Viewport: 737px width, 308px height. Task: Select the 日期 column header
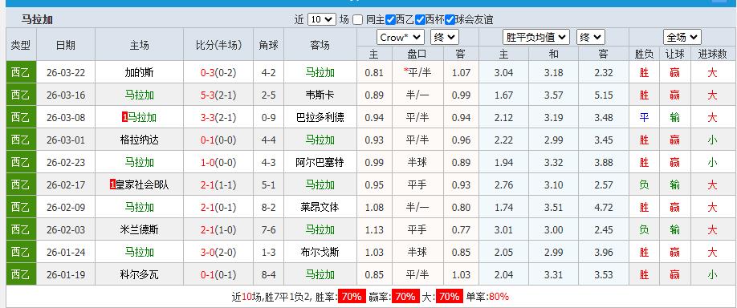[x=65, y=45]
